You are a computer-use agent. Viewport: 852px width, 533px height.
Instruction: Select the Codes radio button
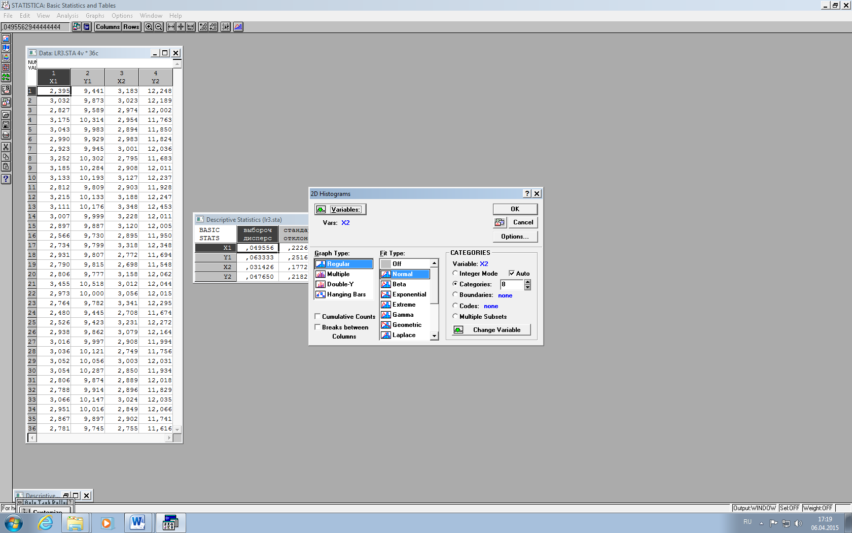[x=455, y=306]
